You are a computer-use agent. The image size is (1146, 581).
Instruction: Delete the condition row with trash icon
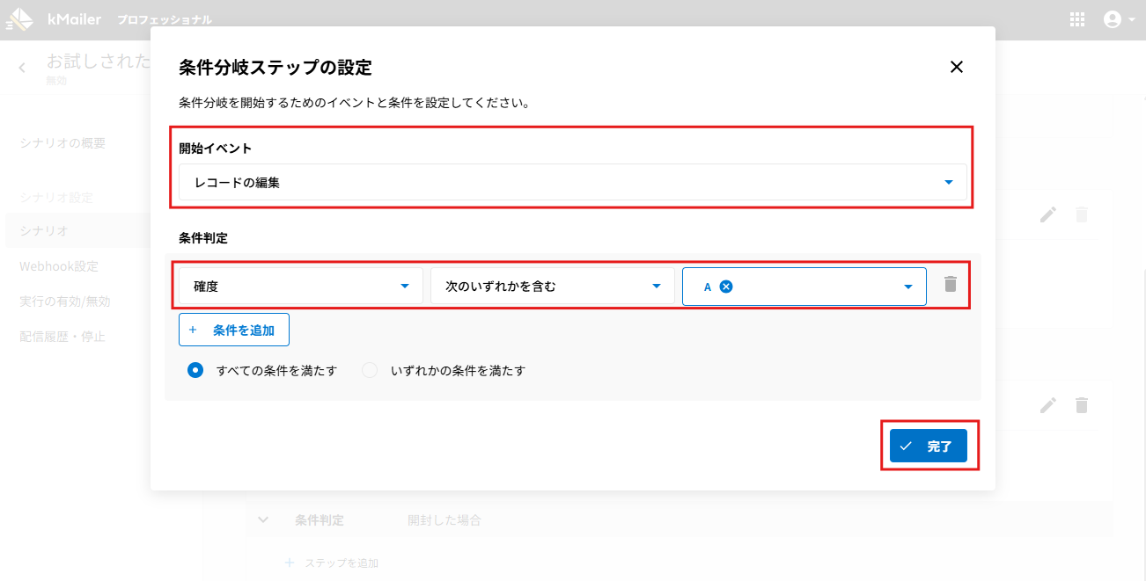point(950,285)
